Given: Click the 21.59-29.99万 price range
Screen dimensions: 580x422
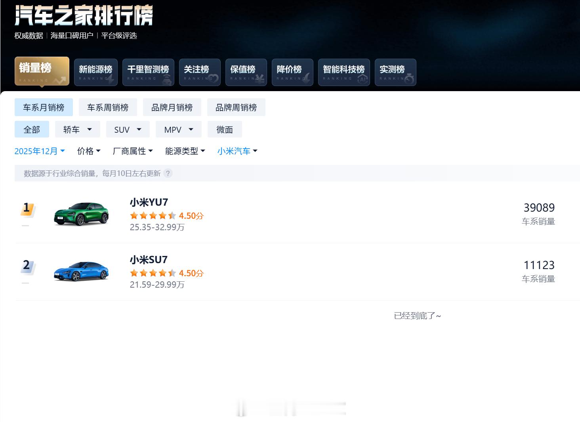Looking at the screenshot, I should point(157,285).
